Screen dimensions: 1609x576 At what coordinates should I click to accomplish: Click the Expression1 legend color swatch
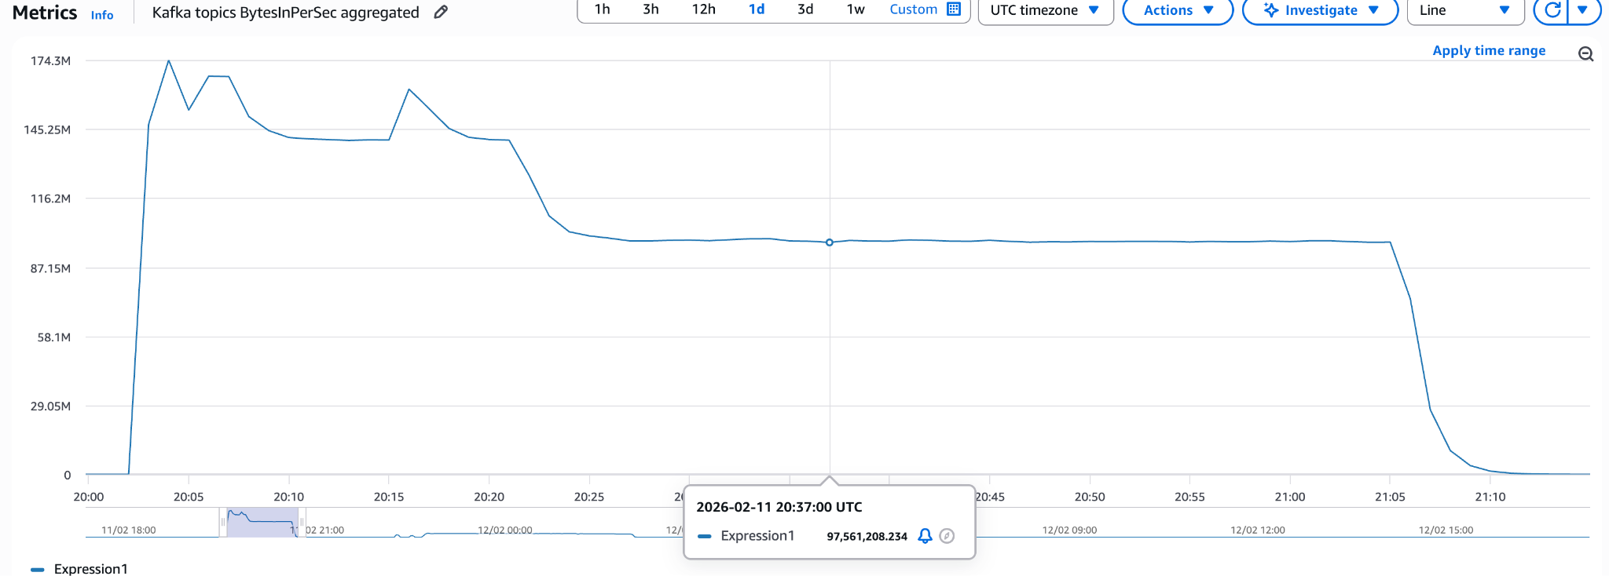tap(37, 569)
